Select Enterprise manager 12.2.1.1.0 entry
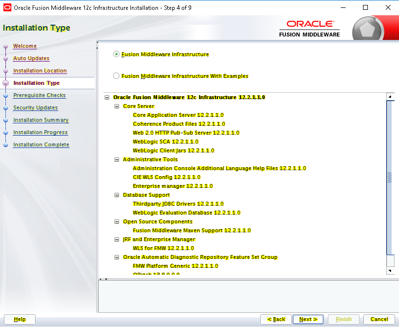The width and height of the screenshot is (399, 327). point(173,186)
